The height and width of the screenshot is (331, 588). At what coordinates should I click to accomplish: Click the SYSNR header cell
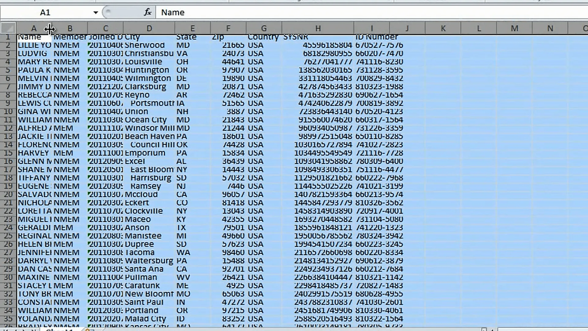pos(318,37)
